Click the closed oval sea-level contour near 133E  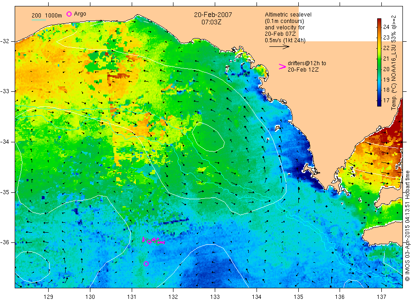click(x=208, y=136)
